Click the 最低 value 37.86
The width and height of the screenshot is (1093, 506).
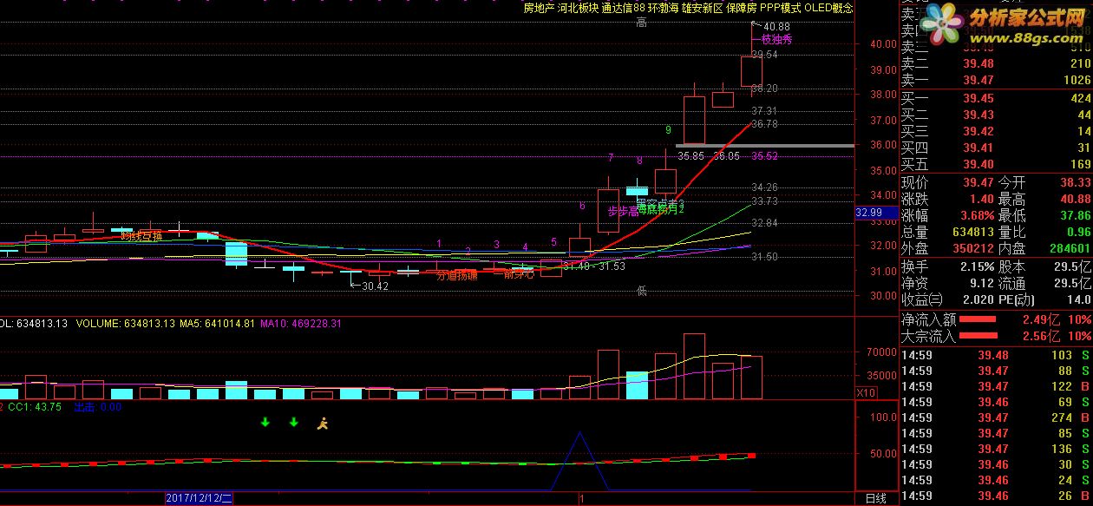pyautogui.click(x=1076, y=215)
